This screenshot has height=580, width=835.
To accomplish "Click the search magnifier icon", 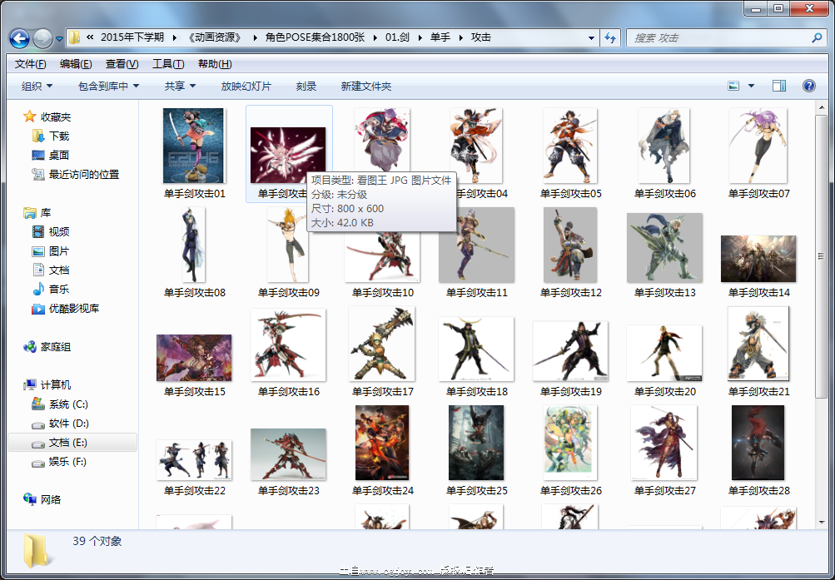I will pyautogui.click(x=817, y=37).
